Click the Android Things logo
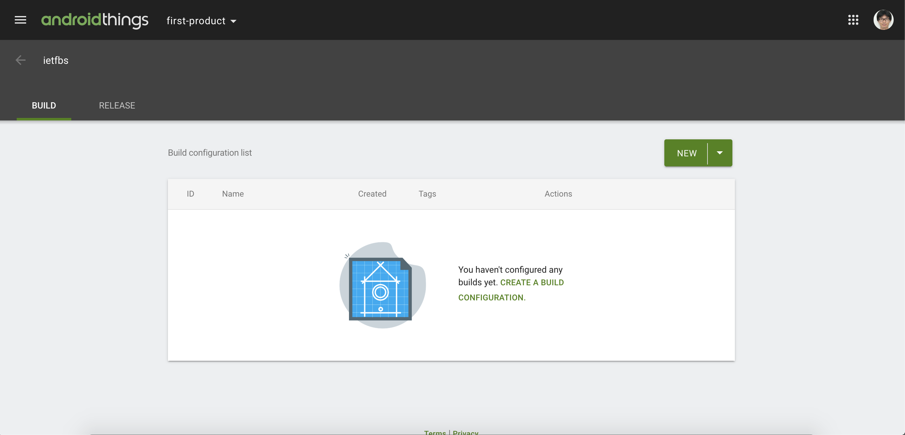This screenshot has height=435, width=905. (95, 20)
